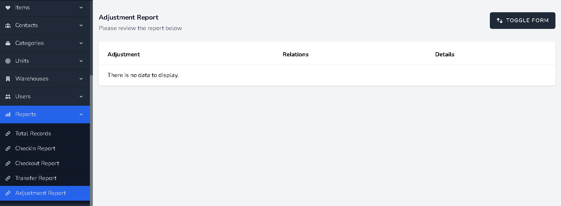Image resolution: width=561 pixels, height=206 pixels.
Task: Select the Contacts people icon
Action: (x=8, y=25)
